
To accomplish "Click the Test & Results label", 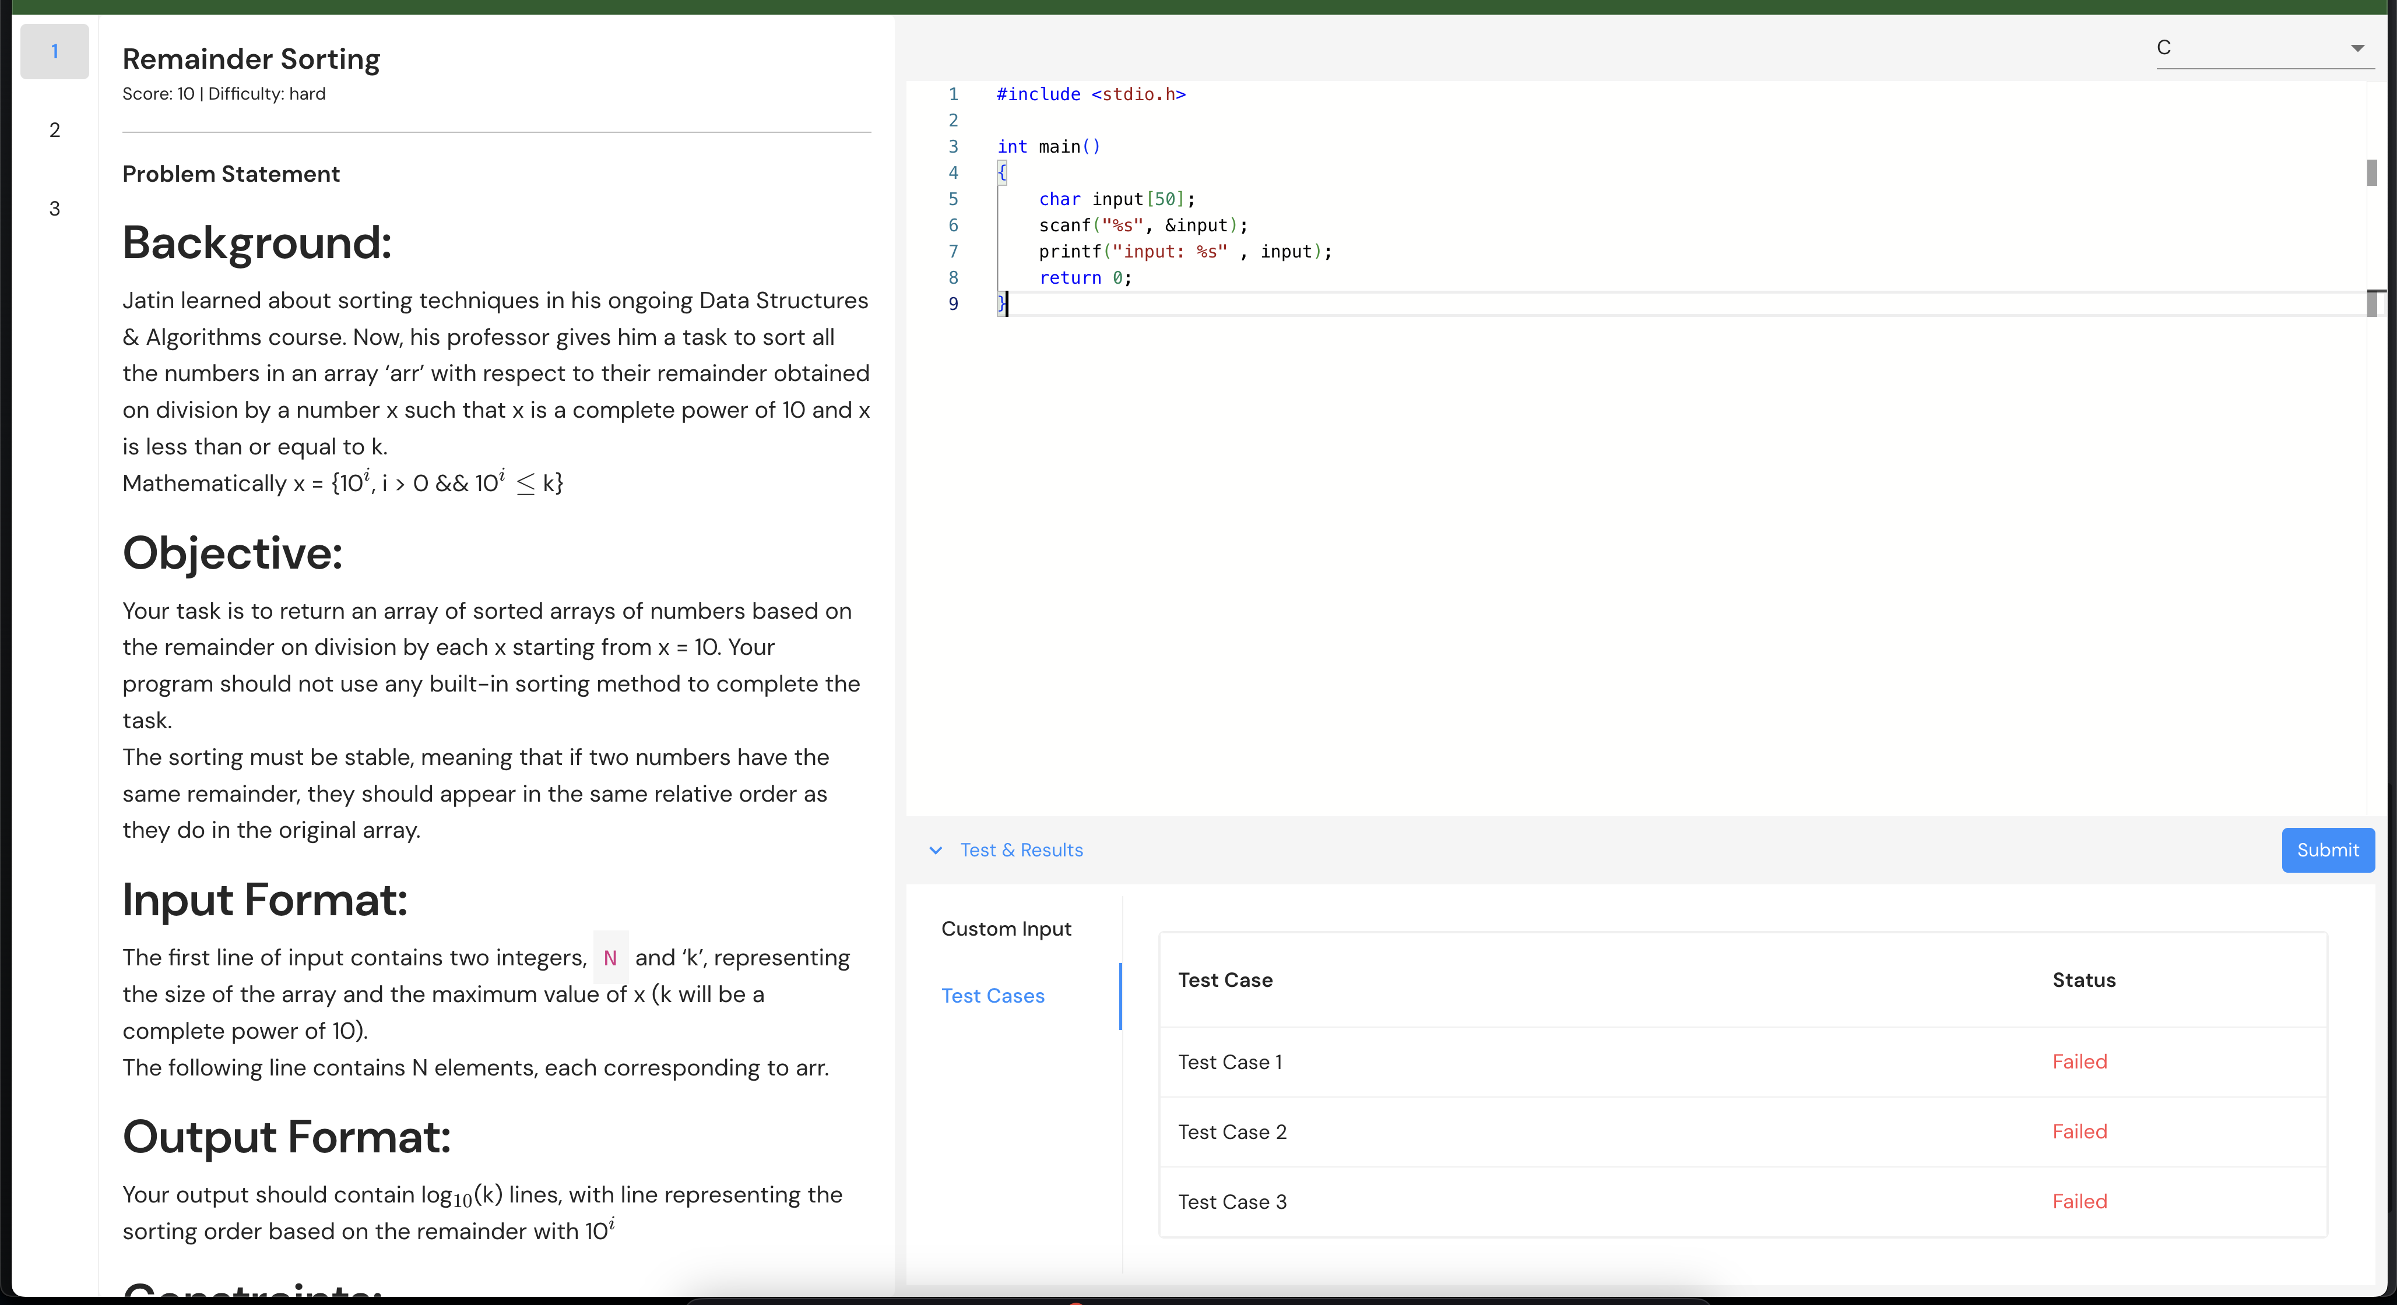I will coord(1021,850).
